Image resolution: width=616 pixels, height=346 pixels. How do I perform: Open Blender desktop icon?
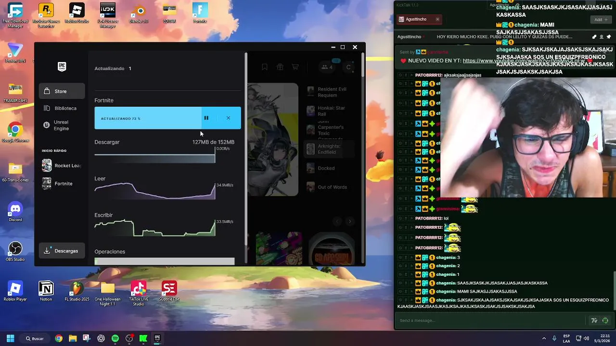pos(139,13)
